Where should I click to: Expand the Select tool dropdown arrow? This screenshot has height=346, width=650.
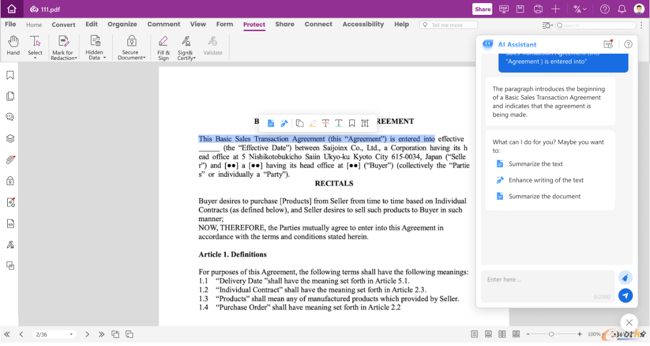point(35,58)
